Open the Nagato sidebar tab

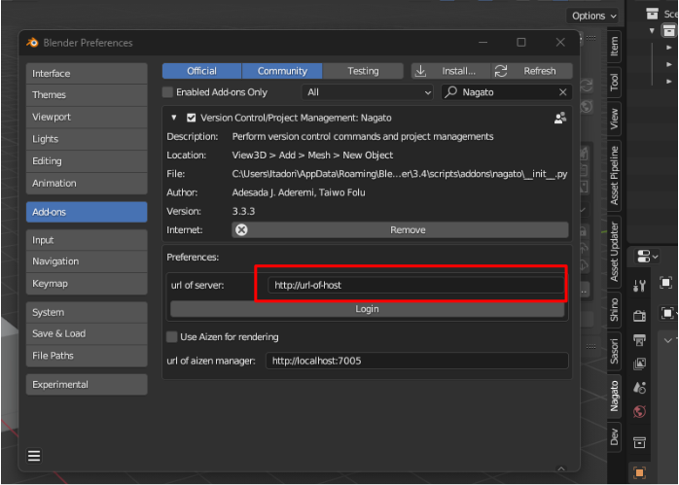click(x=614, y=396)
